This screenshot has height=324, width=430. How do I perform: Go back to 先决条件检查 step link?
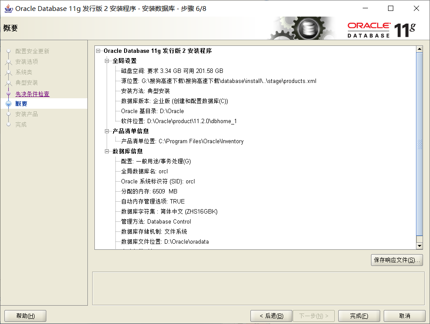32,94
